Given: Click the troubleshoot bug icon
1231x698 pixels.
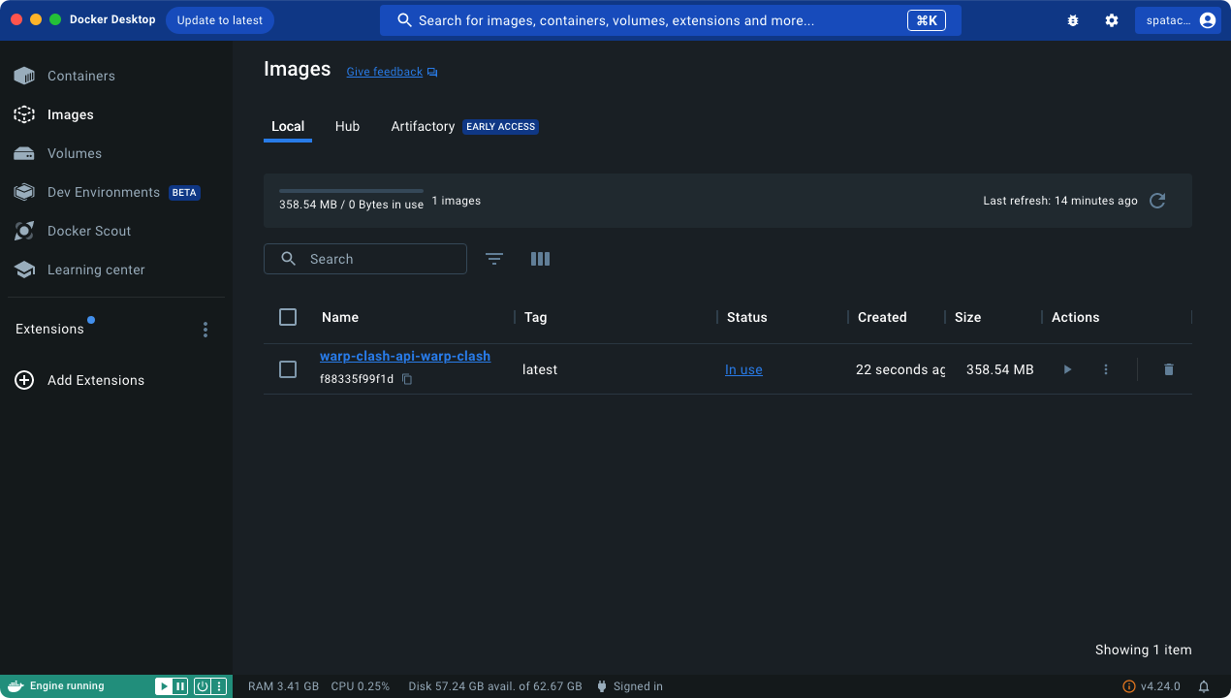Looking at the screenshot, I should (1073, 20).
